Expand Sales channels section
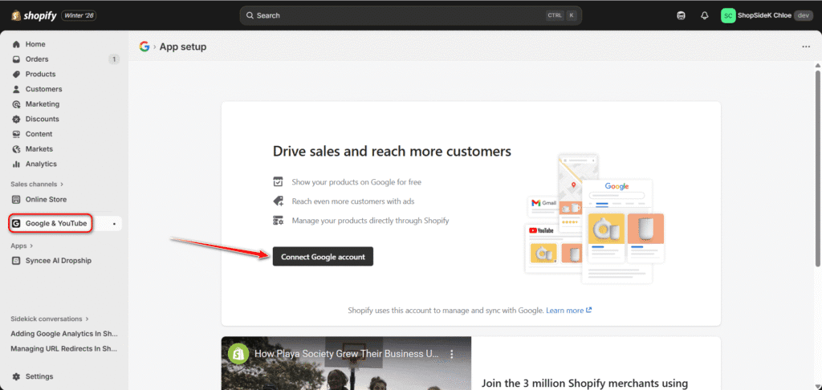 pyautogui.click(x=37, y=184)
